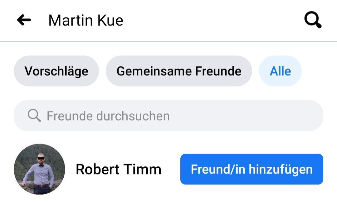The image size is (337, 206).
Task: View mutual friends via Gemeinsame Freunde
Action: tap(179, 71)
